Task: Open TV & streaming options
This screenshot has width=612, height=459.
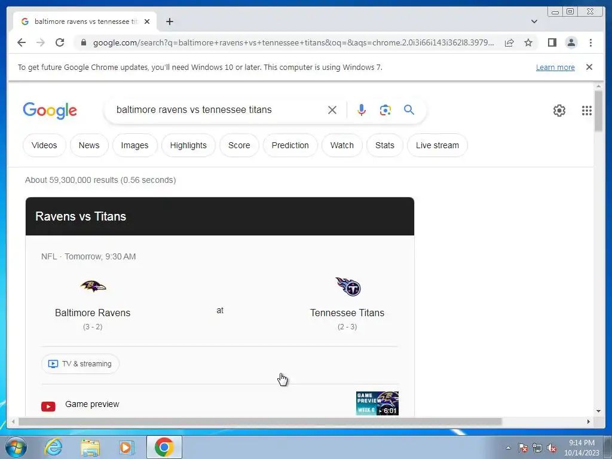Action: tap(80, 364)
